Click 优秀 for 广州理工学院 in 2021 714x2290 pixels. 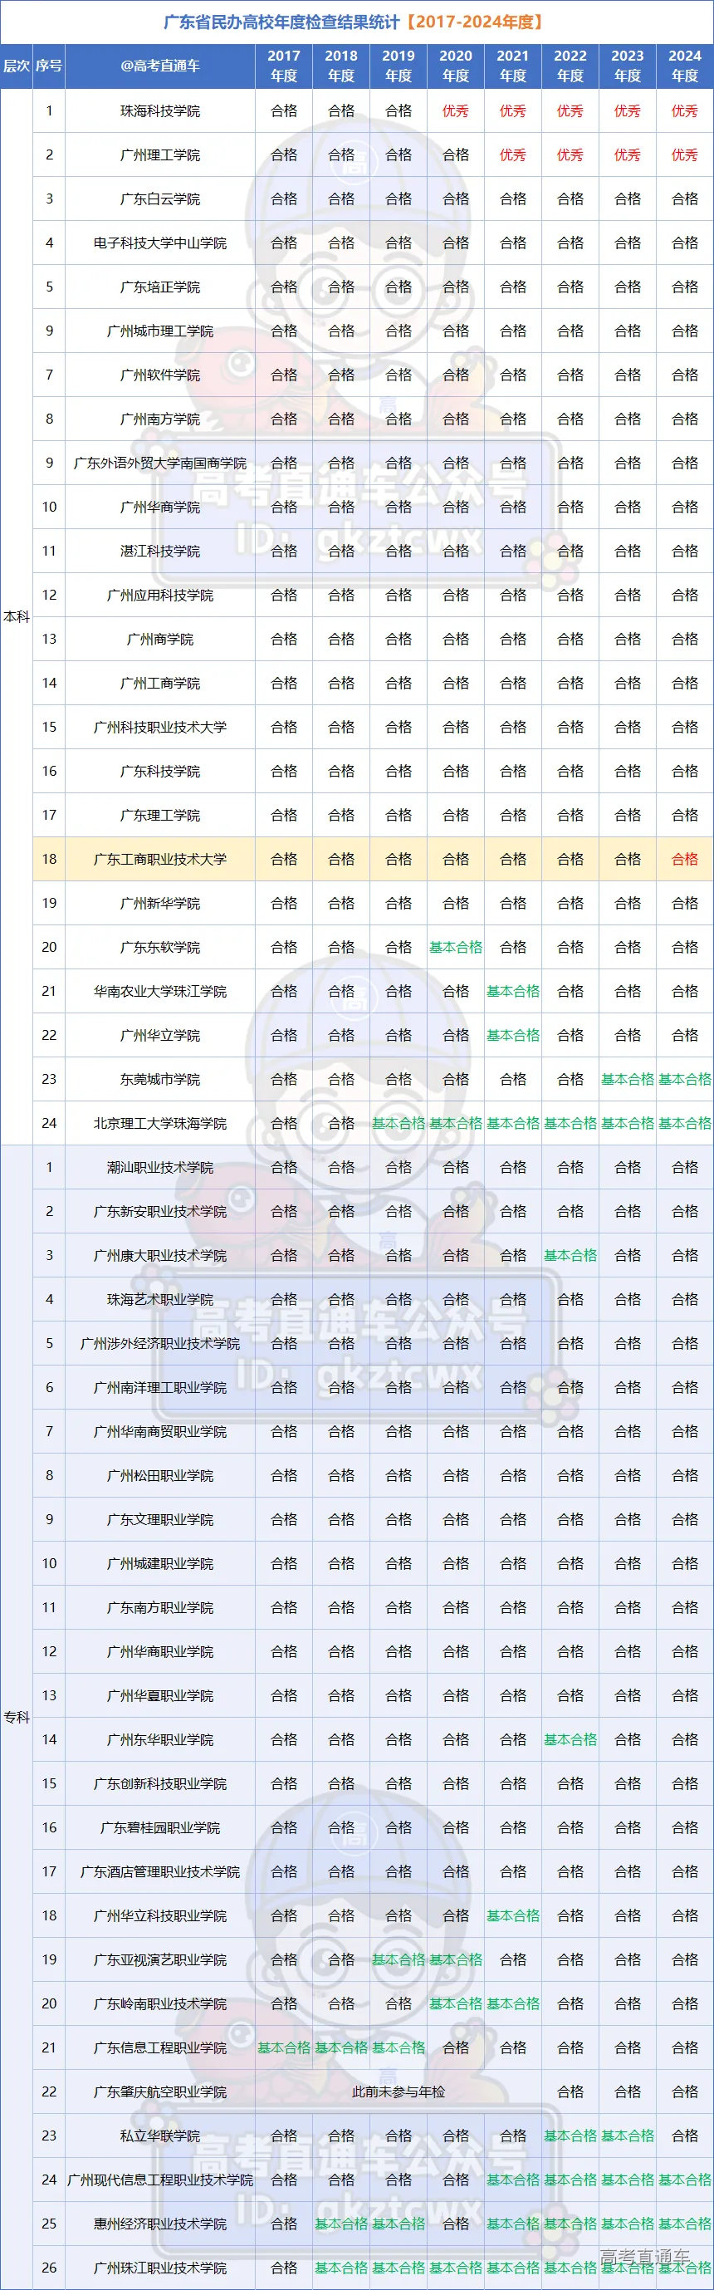(512, 154)
